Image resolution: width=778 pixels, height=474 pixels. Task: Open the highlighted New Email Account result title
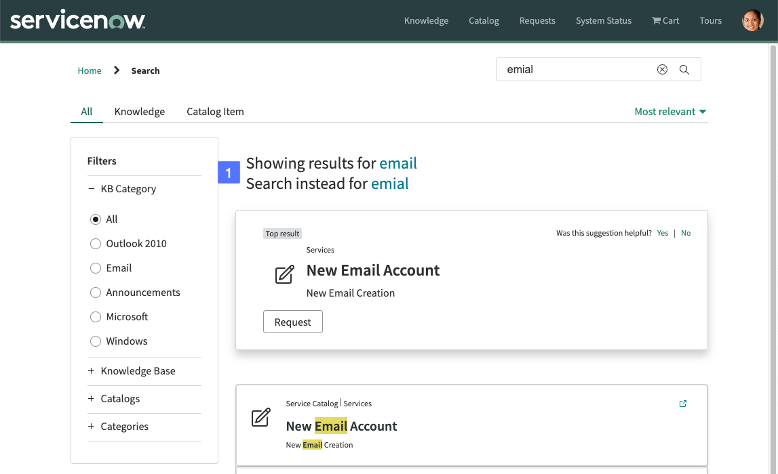point(341,427)
